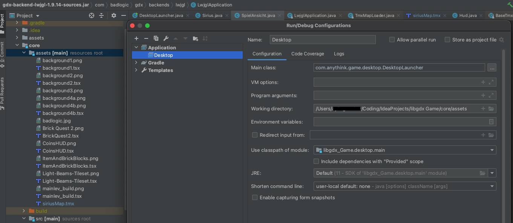513x223 pixels.
Task: Click the locate-file crosshair icon in Project panel
Action: [x=91, y=15]
